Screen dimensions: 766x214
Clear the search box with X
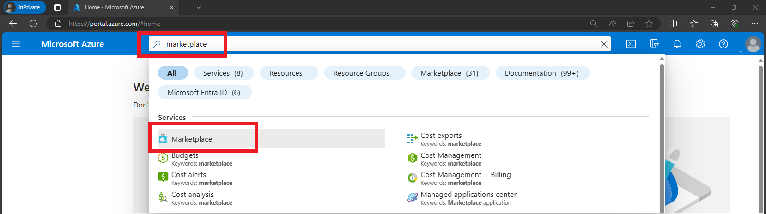603,44
